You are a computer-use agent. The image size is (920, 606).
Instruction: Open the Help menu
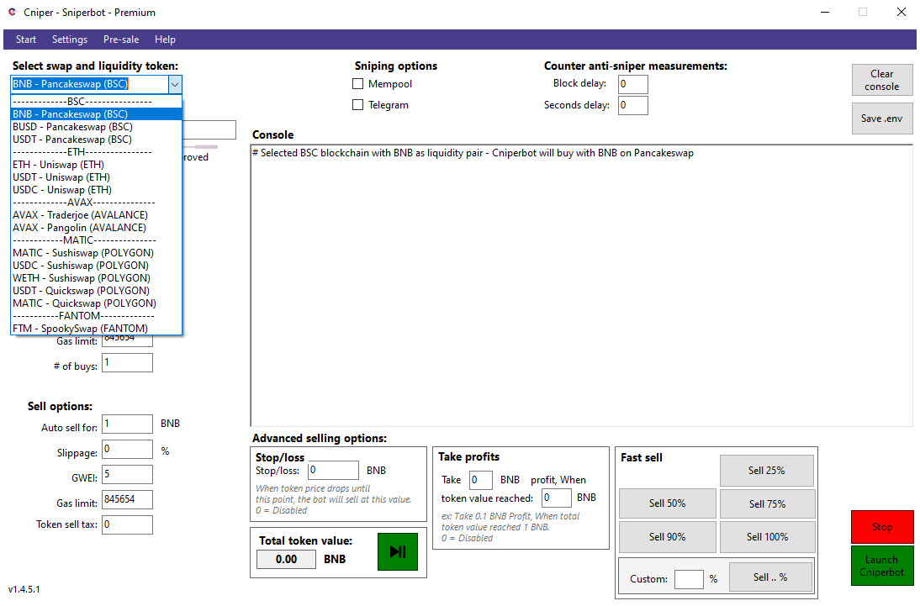tap(165, 40)
